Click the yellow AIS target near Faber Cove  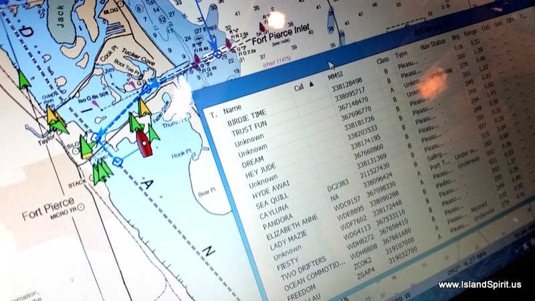click(144, 107)
